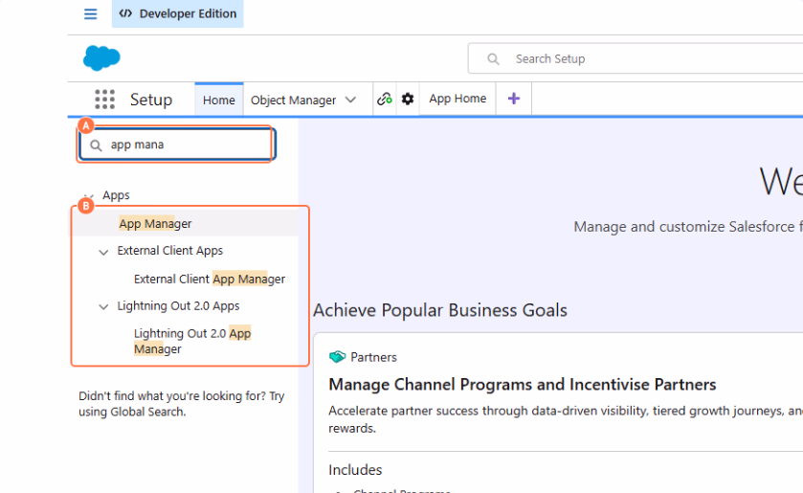Select External Client Apps tree node

click(170, 251)
